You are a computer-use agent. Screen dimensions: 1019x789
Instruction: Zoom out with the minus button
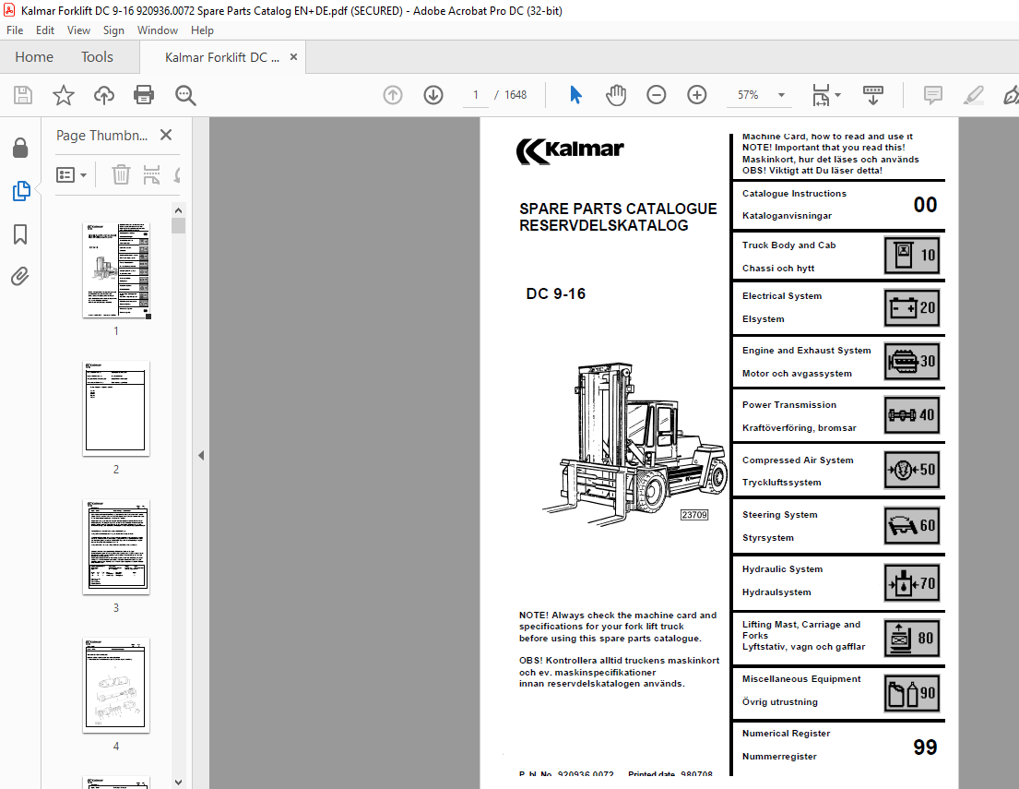coord(657,95)
